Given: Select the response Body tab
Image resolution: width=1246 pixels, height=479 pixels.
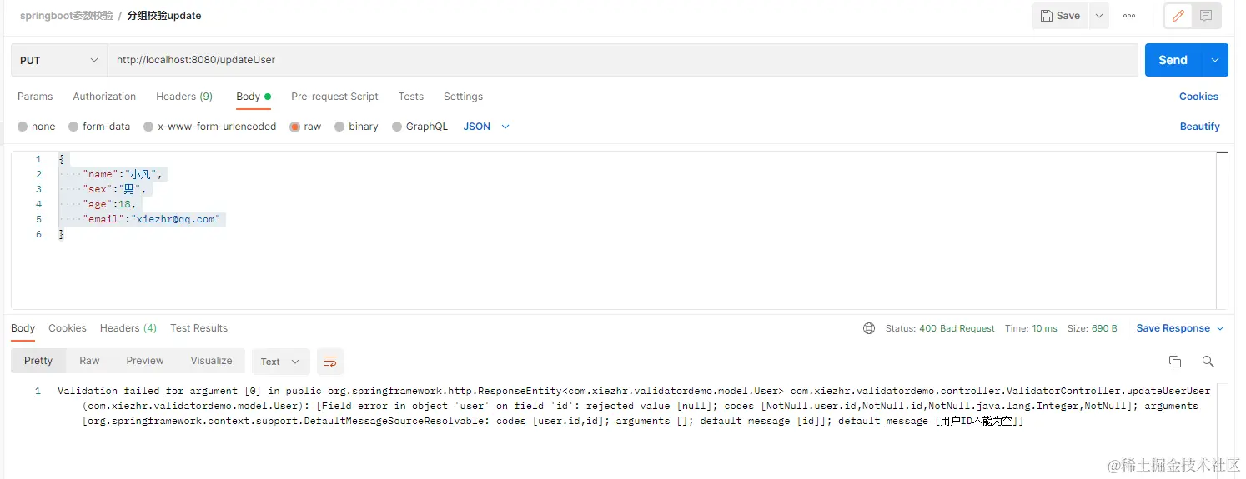Looking at the screenshot, I should point(23,328).
